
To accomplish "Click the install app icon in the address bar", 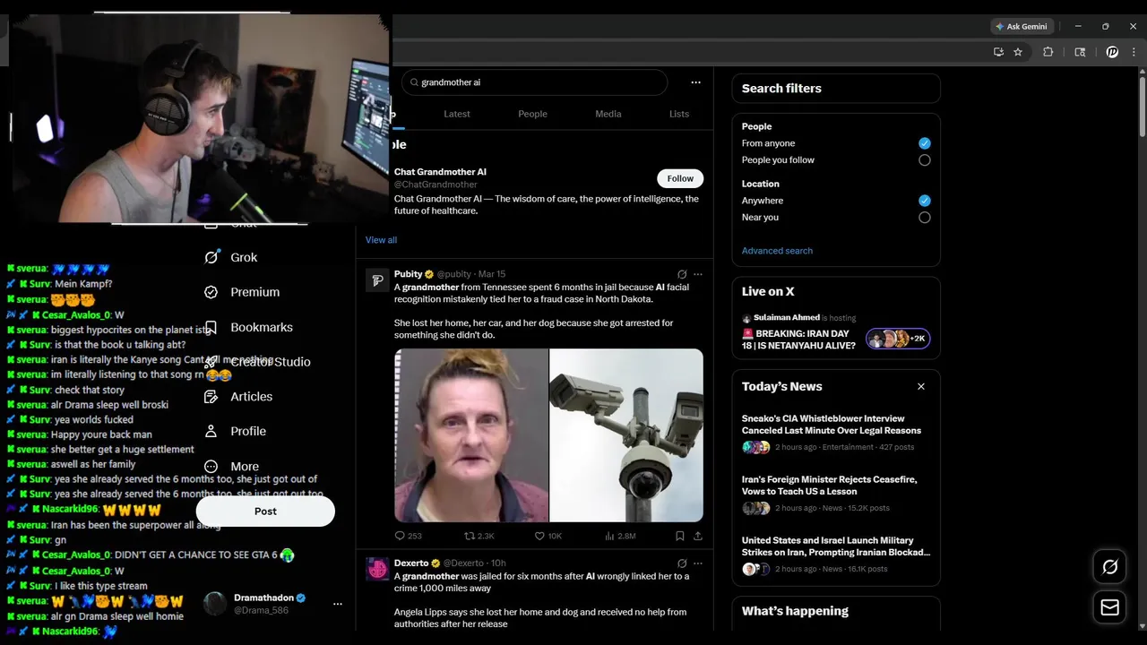I will point(998,52).
